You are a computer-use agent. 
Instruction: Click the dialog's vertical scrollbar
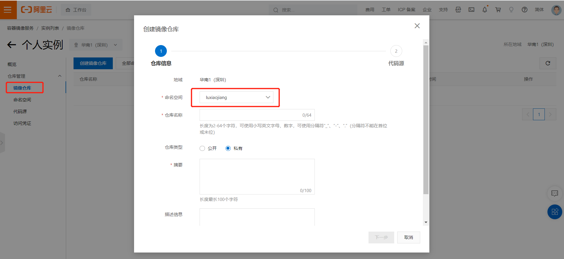426,118
